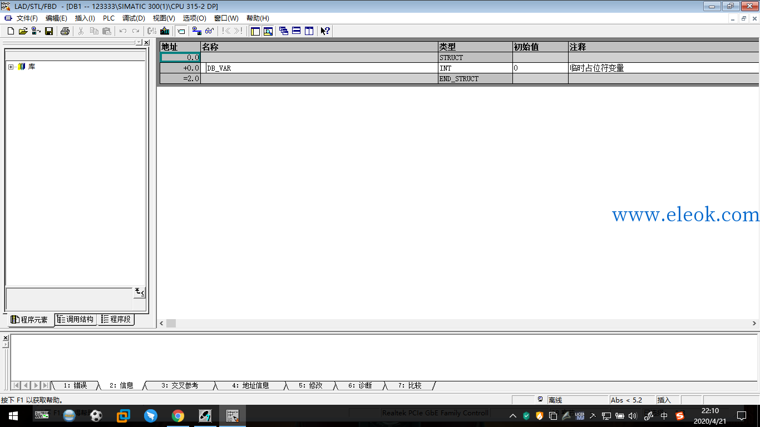Click the Download to PLC icon
The height and width of the screenshot is (427, 760).
pos(165,31)
